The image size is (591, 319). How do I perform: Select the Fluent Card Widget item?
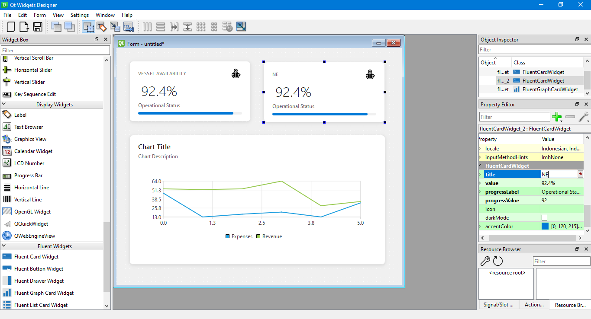click(x=36, y=256)
